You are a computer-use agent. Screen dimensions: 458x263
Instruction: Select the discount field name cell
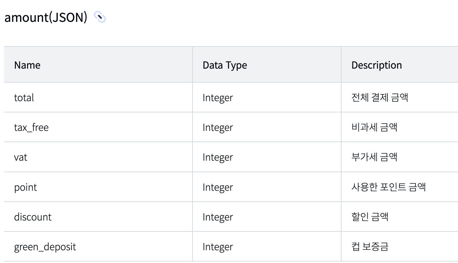click(33, 217)
